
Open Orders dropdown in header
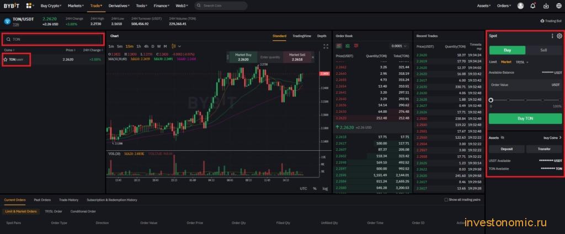504,6
